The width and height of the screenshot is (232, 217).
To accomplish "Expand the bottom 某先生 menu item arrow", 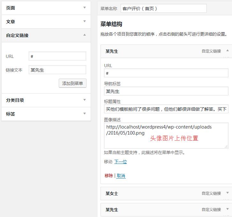I will tap(227, 209).
